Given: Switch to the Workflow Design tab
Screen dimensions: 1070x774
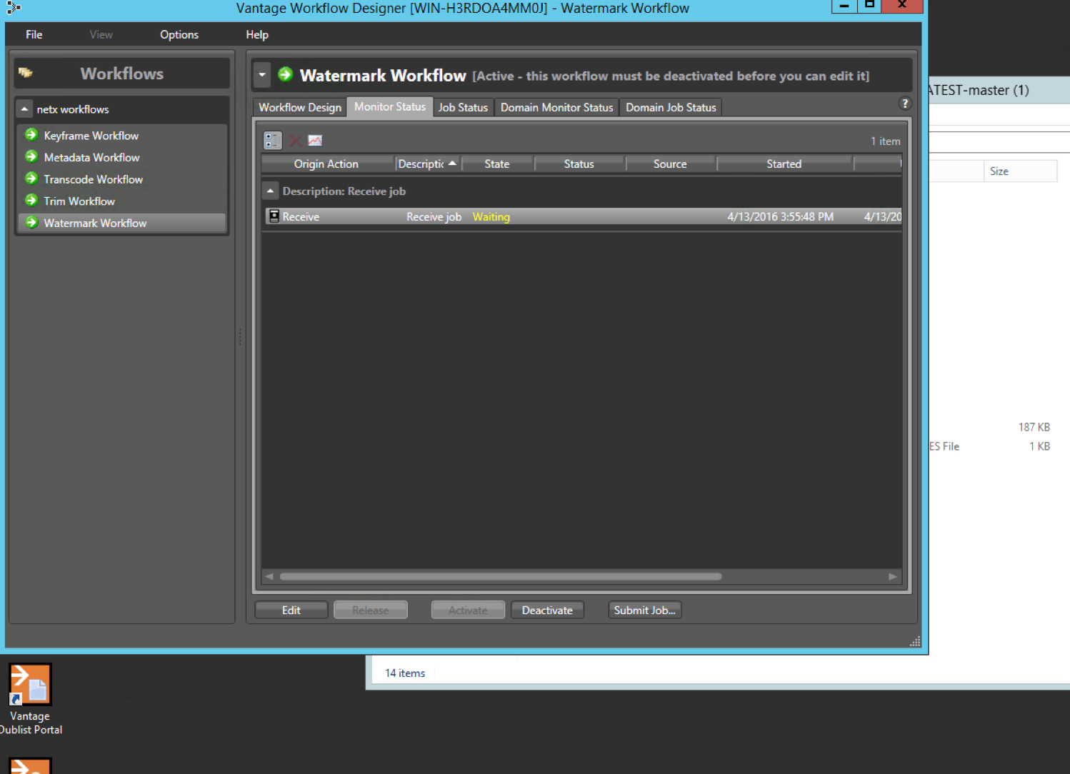Looking at the screenshot, I should point(300,107).
